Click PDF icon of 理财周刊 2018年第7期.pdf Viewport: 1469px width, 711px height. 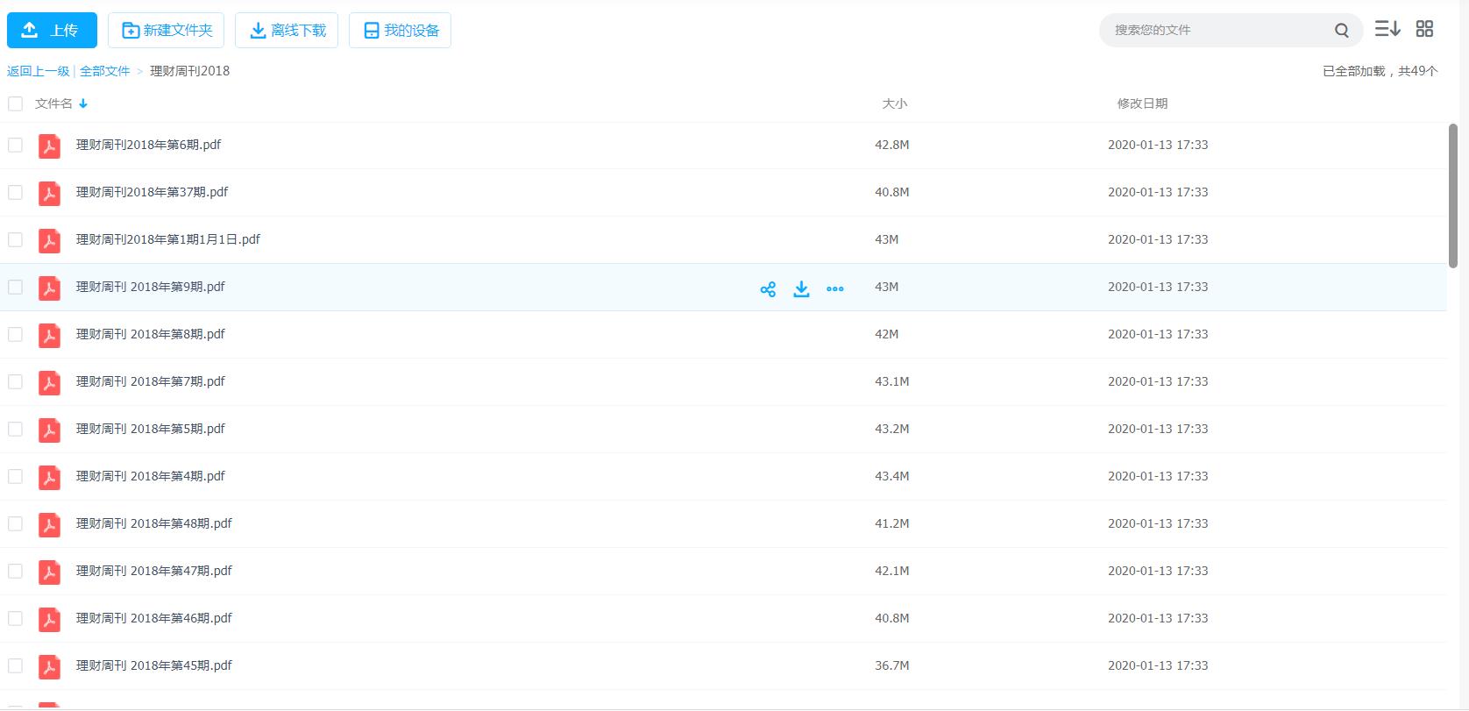click(x=50, y=382)
